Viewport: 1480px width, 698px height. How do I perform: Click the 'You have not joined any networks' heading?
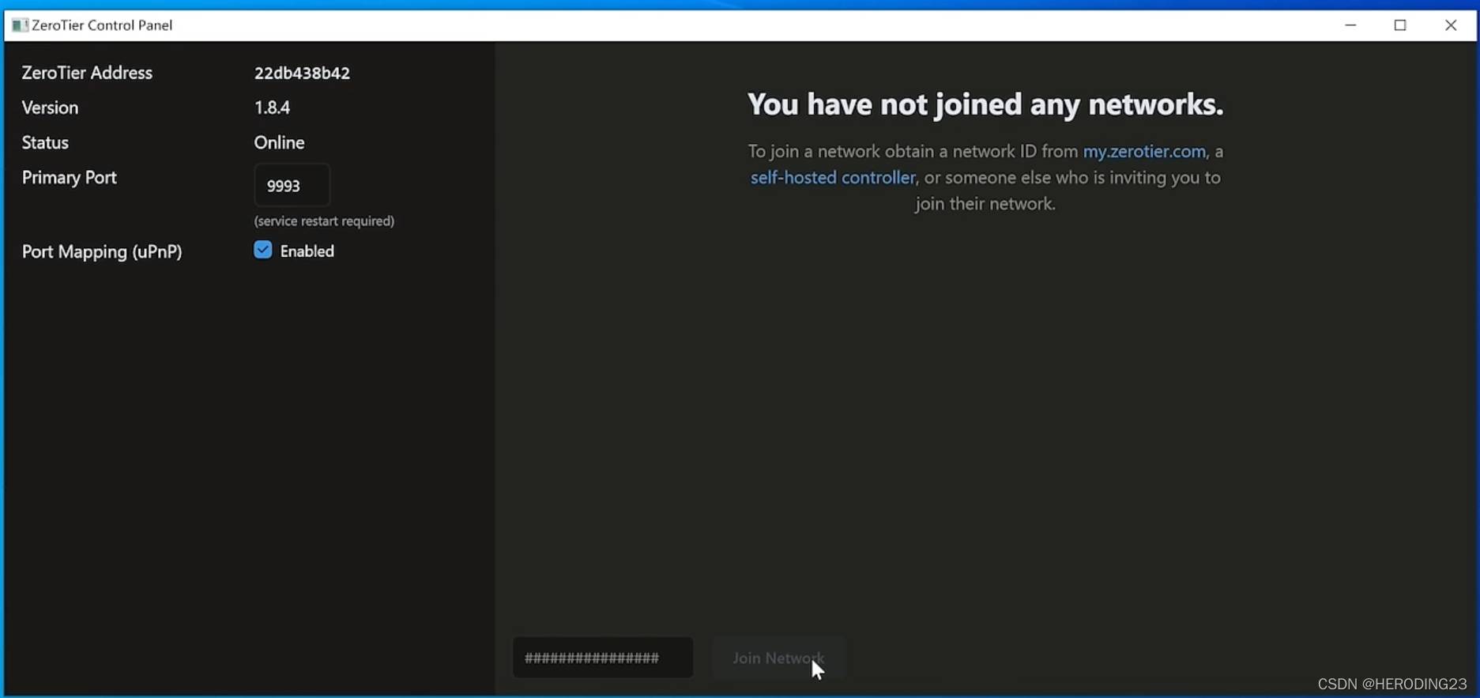coord(985,104)
